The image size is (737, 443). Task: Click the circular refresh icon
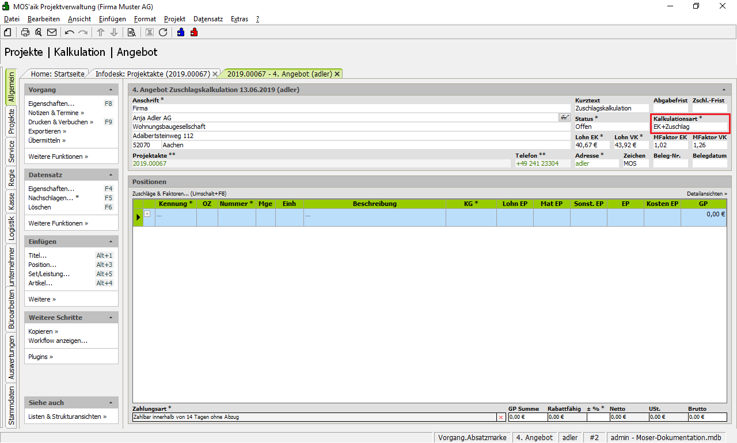click(163, 32)
